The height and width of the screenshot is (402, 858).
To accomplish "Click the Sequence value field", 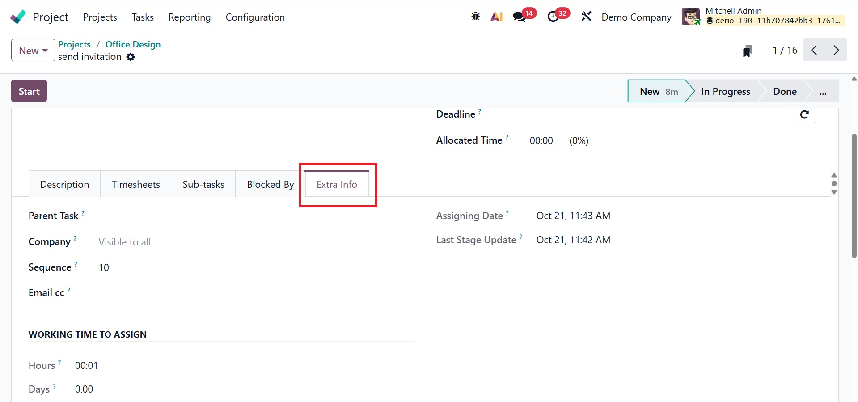I will (x=104, y=267).
